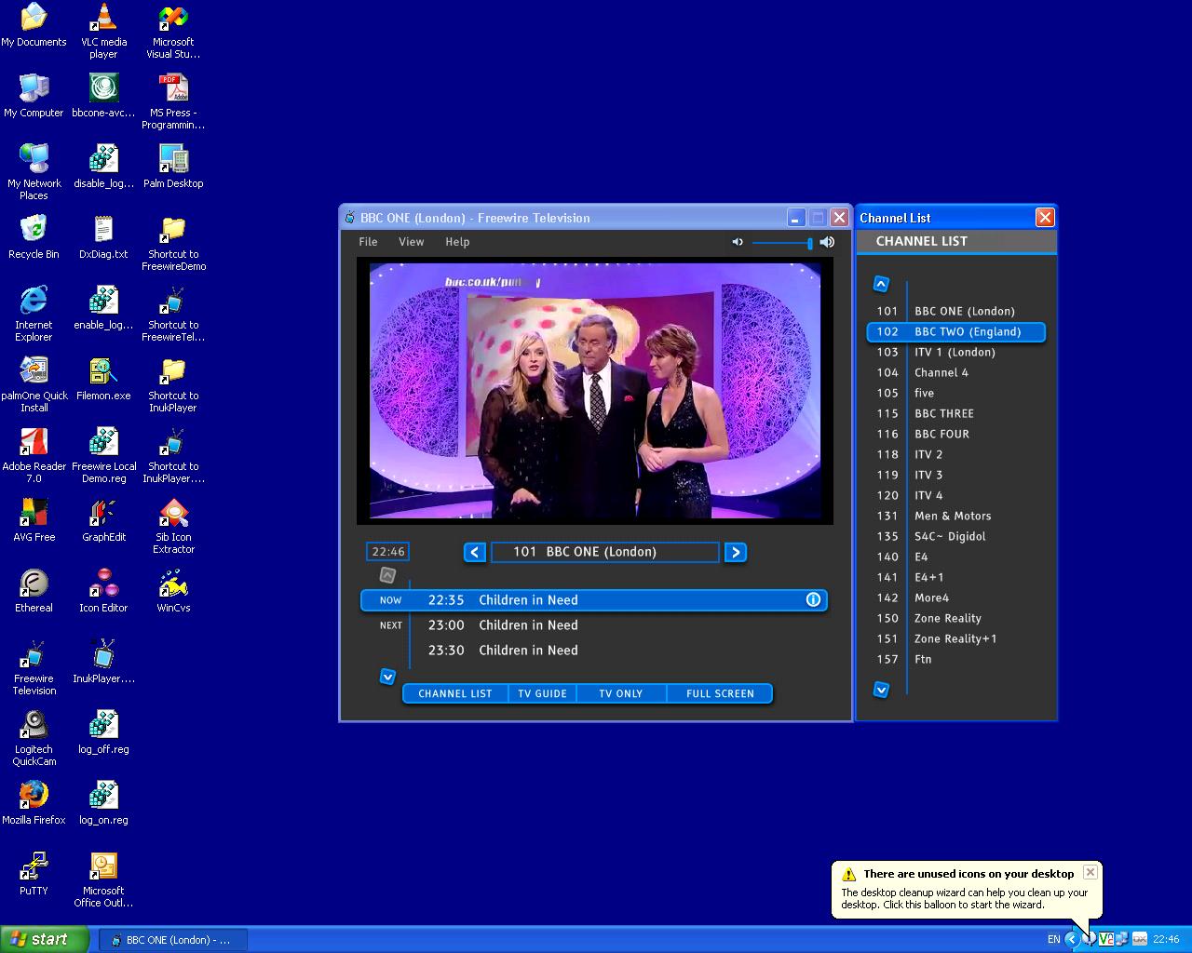Screen dimensions: 1192x953
Task: Select channel 135 S4C~ Digidol
Action: point(955,537)
